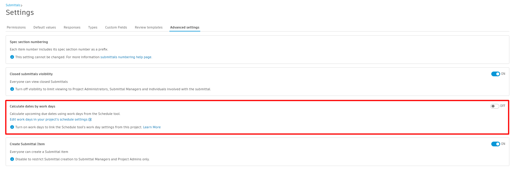
Task: Click the "Settings" page title
Action: point(20,12)
